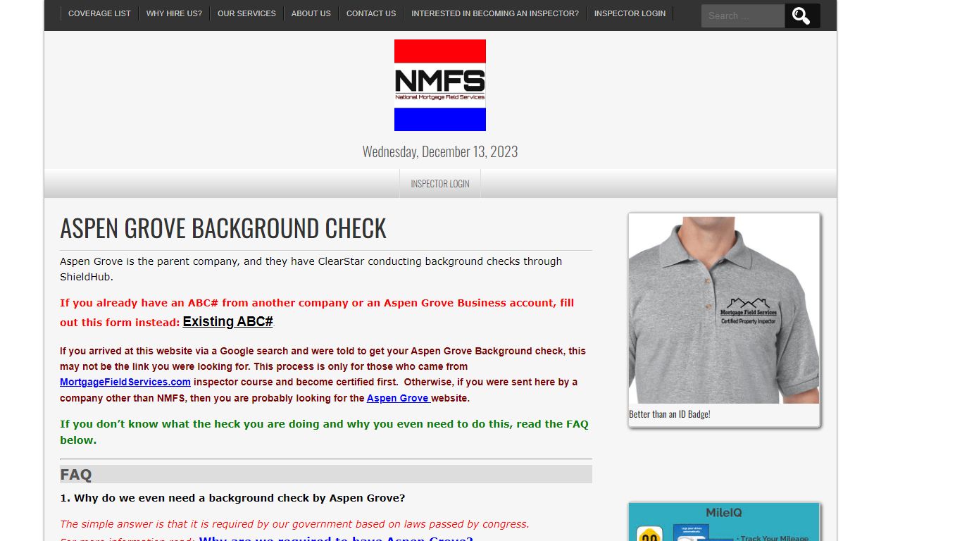Open the Coverage List menu item

pos(99,13)
